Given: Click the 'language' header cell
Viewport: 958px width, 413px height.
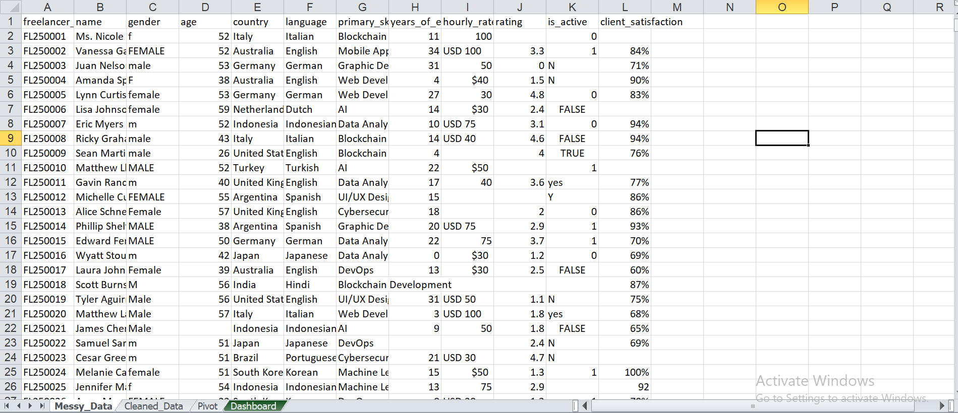Looking at the screenshot, I should [x=310, y=22].
